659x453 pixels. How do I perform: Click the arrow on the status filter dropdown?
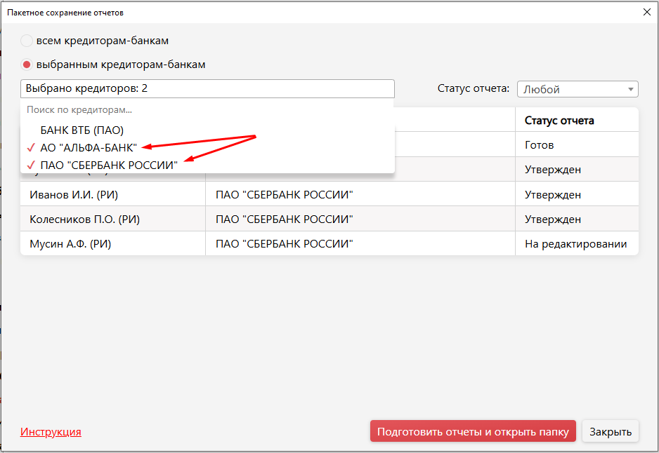point(630,89)
